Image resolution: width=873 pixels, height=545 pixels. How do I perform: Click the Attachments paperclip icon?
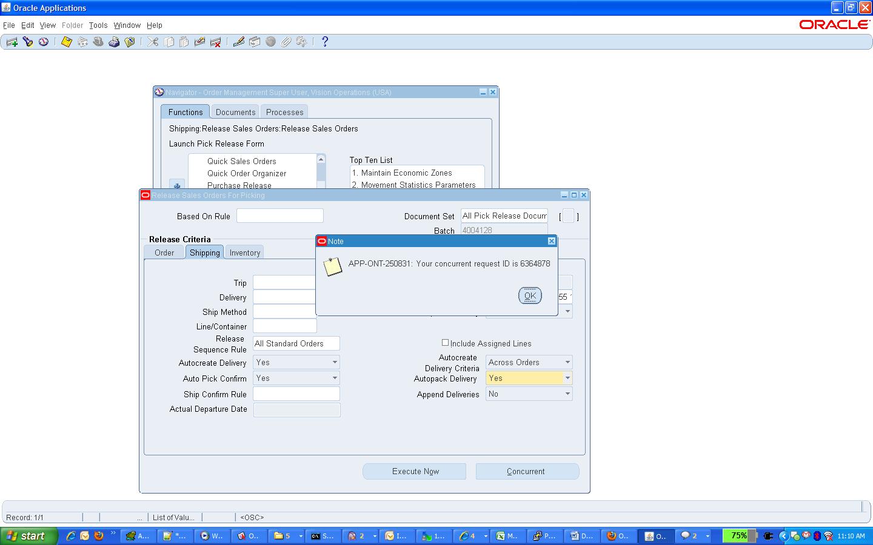[x=286, y=42]
